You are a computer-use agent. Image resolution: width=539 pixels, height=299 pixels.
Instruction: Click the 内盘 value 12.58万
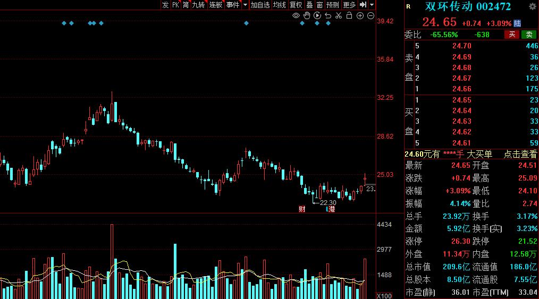[x=523, y=254]
